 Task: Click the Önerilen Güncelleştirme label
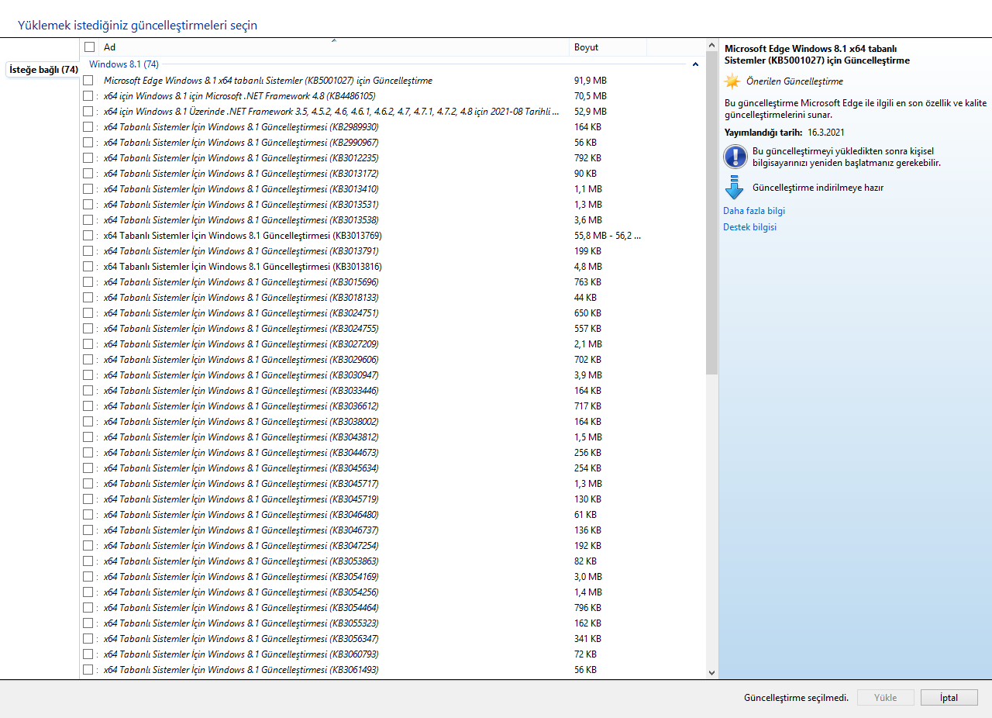tap(794, 81)
